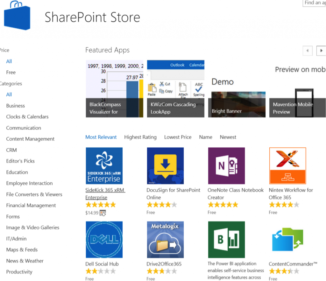
Task: Sort apps by Highest Rating
Action: 140,137
